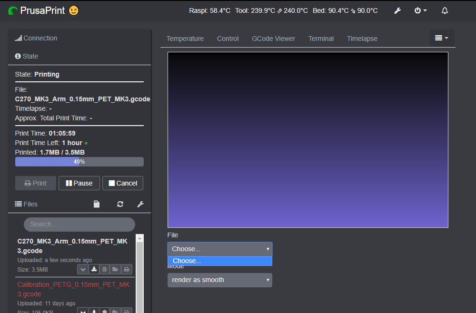Open OctoPrint settings via the wrench icon
The height and width of the screenshot is (313, 476).
397,10
